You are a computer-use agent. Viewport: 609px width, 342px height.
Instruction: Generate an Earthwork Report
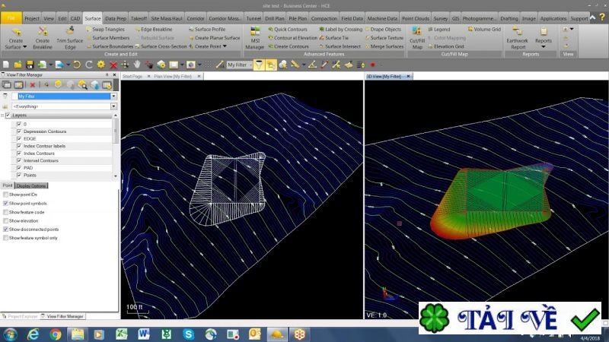point(518,32)
